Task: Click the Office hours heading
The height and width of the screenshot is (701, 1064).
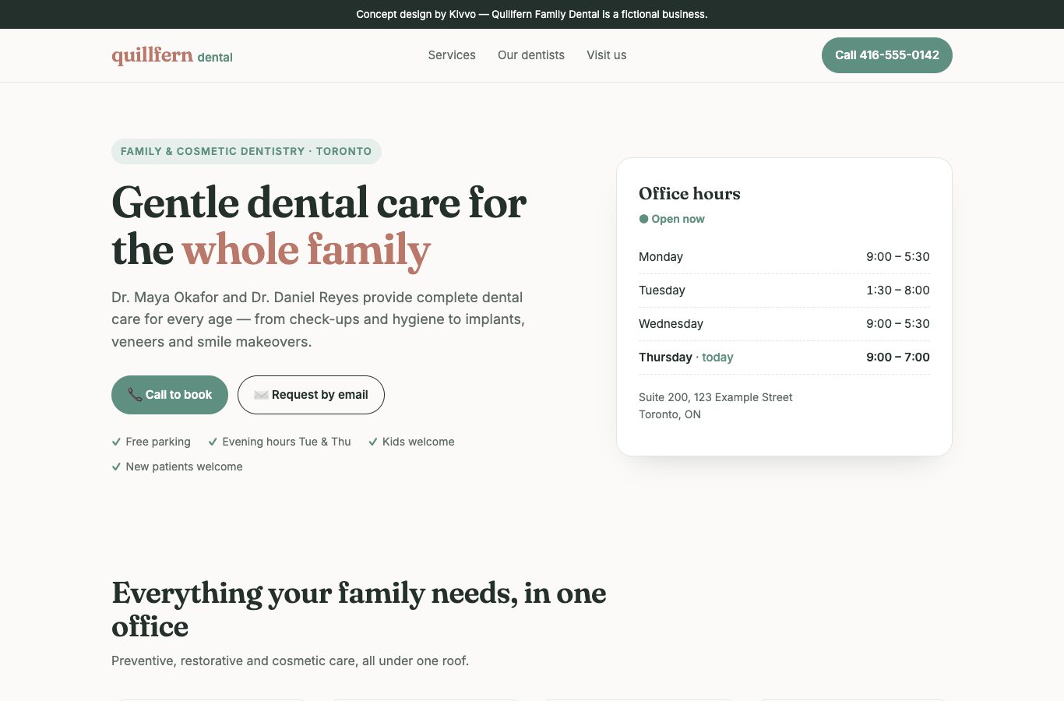Action: [x=689, y=193]
